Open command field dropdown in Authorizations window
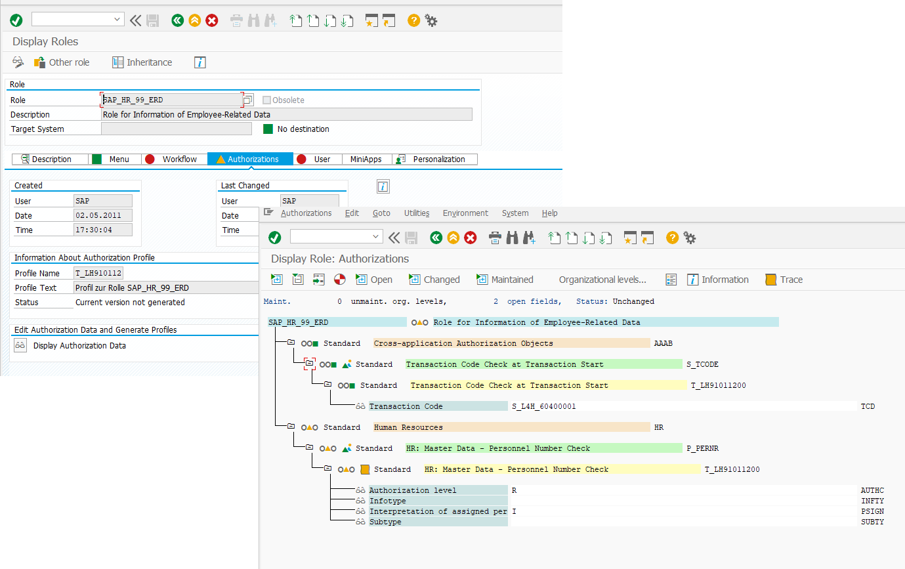905x569 pixels. 376,236
